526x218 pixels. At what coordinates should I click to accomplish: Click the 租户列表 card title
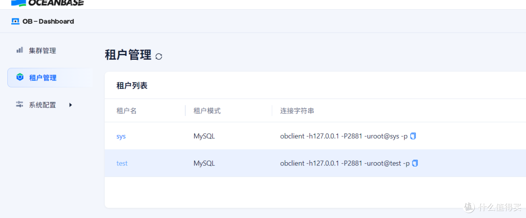tap(132, 85)
